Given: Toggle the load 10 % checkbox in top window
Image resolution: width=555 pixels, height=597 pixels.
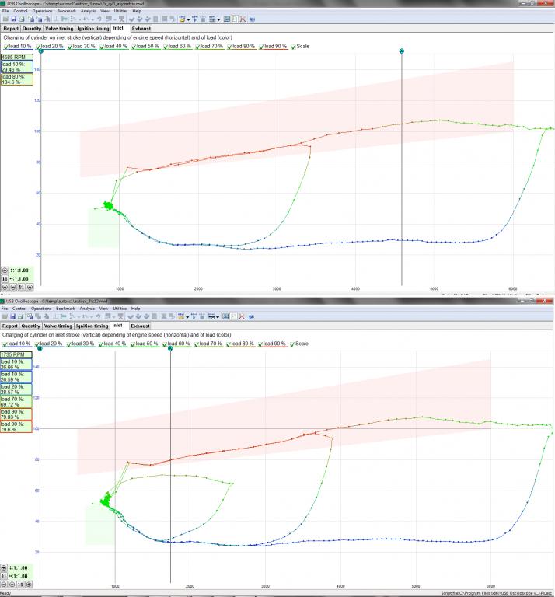Looking at the screenshot, I should click(x=4, y=47).
